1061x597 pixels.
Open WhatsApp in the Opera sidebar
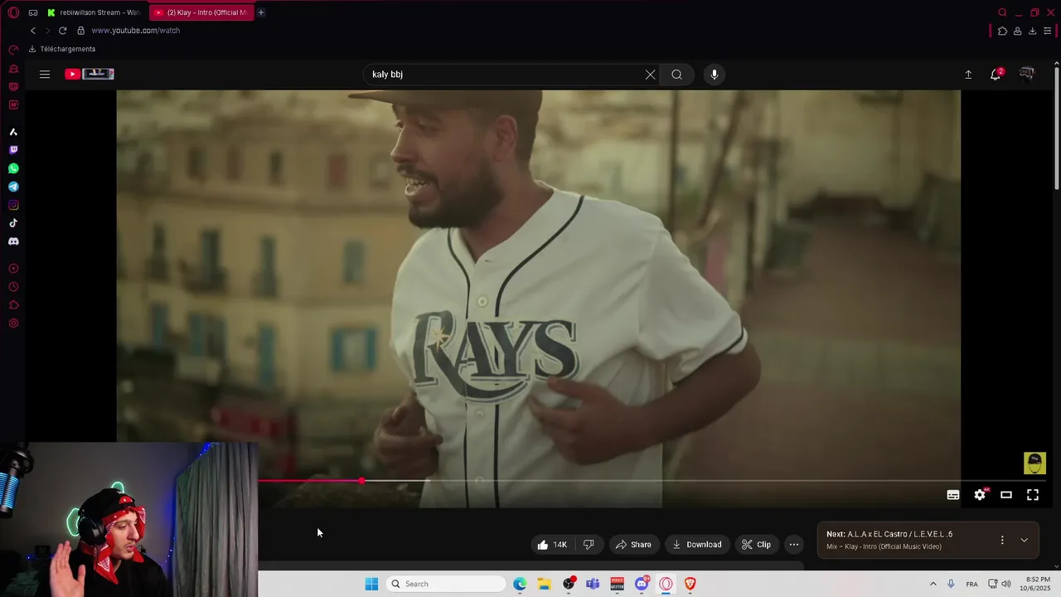[13, 168]
